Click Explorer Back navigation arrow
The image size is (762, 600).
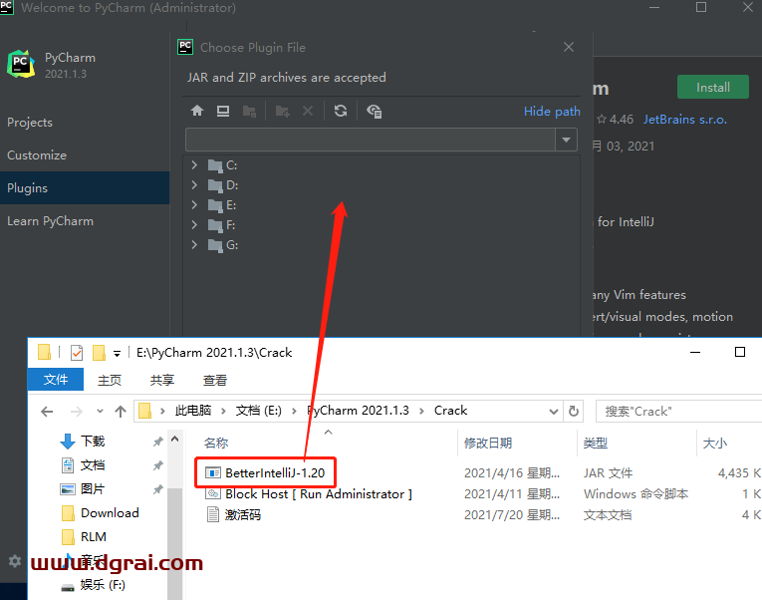coord(47,412)
